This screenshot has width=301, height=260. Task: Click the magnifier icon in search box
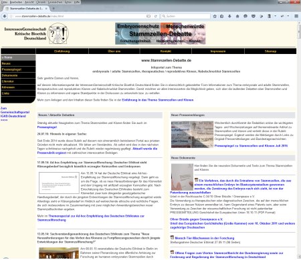[x=164, y=16]
